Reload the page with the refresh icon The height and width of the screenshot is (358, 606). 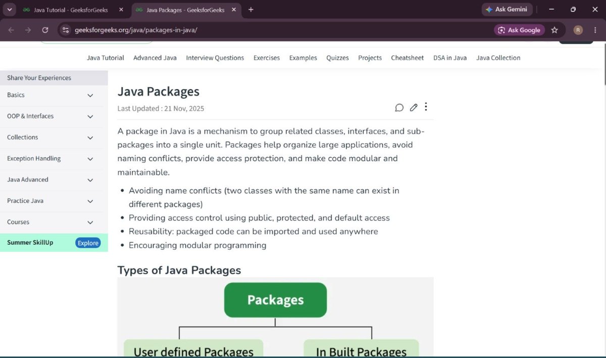(x=45, y=30)
